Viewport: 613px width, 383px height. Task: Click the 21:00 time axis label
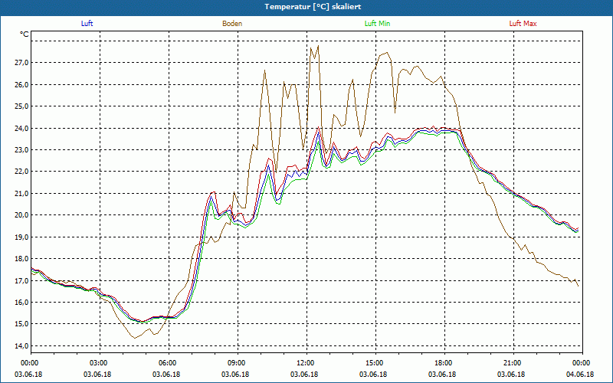(511, 363)
